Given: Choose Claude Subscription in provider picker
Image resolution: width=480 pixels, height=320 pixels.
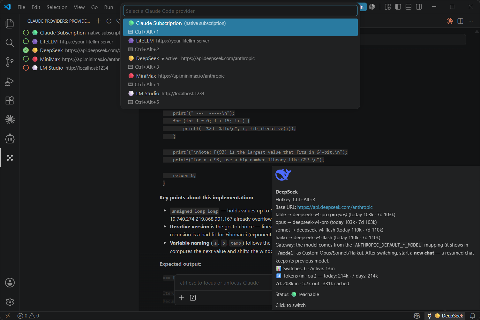Looking at the screenshot, I should point(240,27).
